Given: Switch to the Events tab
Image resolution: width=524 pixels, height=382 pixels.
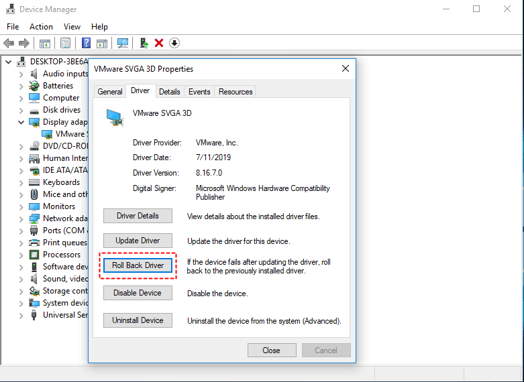Looking at the screenshot, I should [x=199, y=92].
